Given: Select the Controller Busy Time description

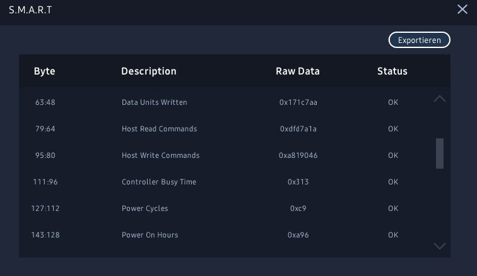Looking at the screenshot, I should point(159,182).
